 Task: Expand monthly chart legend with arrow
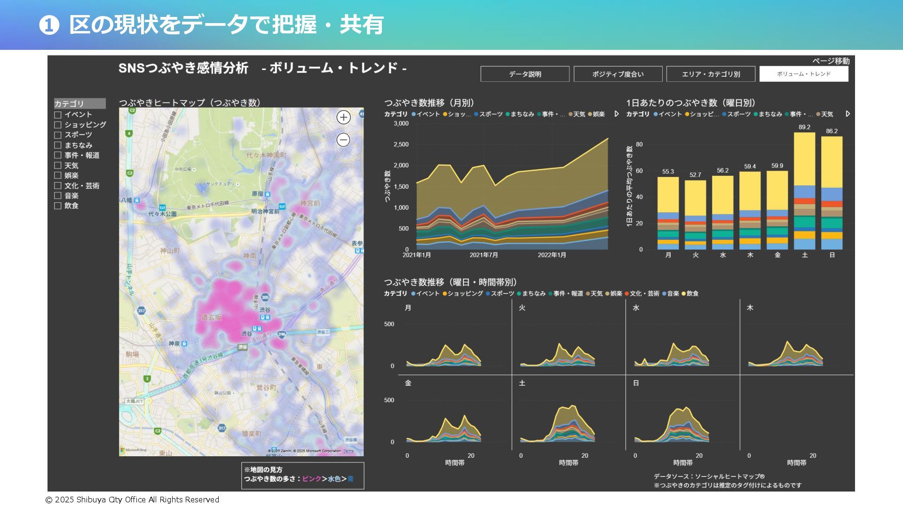click(617, 114)
